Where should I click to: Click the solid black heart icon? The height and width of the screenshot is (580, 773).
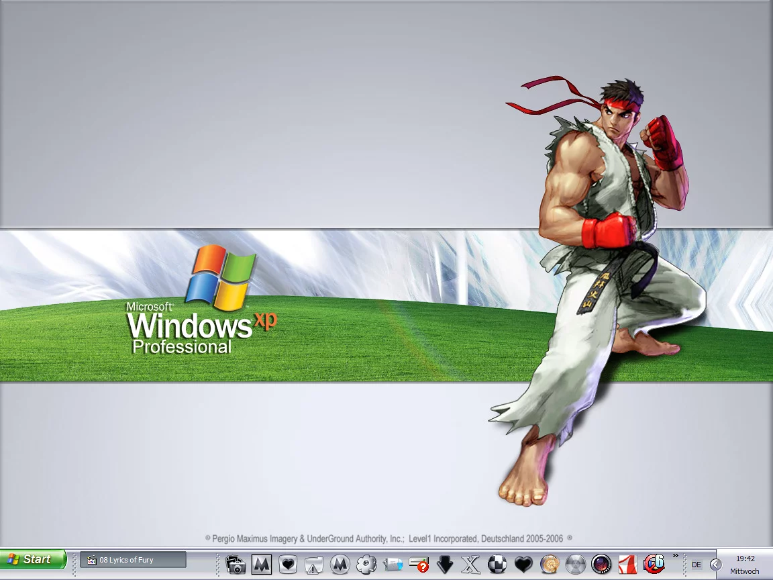pyautogui.click(x=523, y=565)
